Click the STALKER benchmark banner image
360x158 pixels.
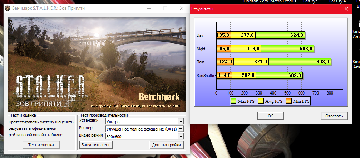pyautogui.click(x=97, y=65)
